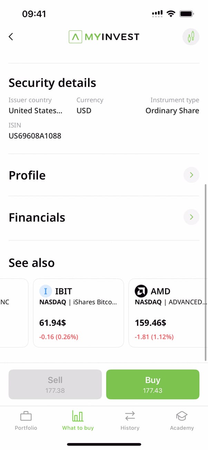Tap the IBIT logo icon
This screenshot has height=450, width=208.
coord(46,291)
